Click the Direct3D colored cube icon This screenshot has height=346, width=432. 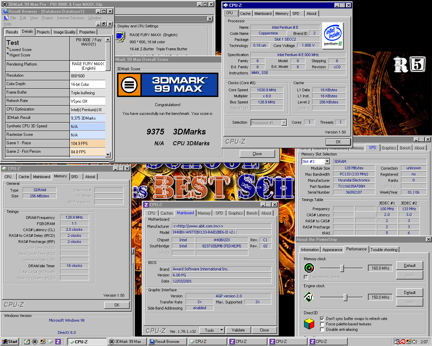pyautogui.click(x=309, y=324)
